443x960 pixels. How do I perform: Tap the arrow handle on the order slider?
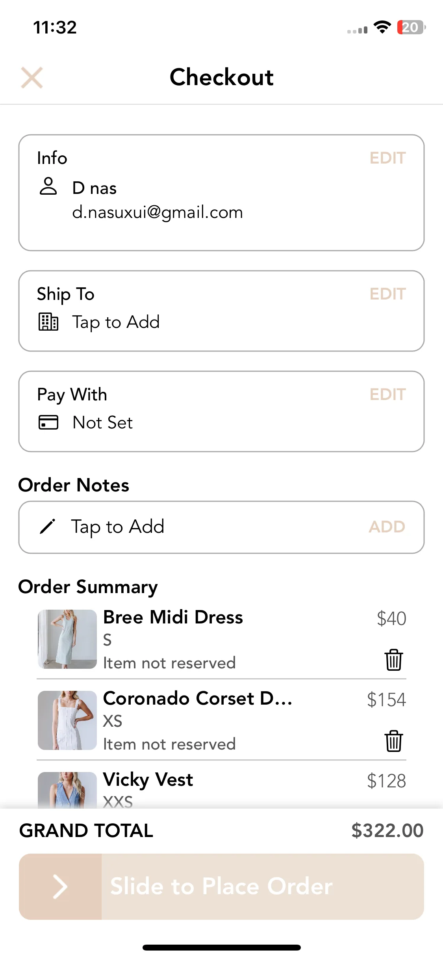click(61, 887)
